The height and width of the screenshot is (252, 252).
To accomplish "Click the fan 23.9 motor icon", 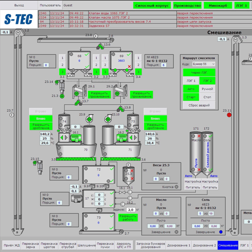I will (x=89, y=119).
